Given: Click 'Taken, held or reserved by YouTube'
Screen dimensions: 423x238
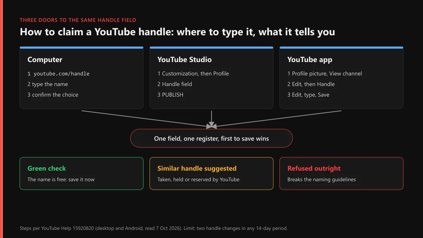Looking at the screenshot, I should tap(198, 179).
